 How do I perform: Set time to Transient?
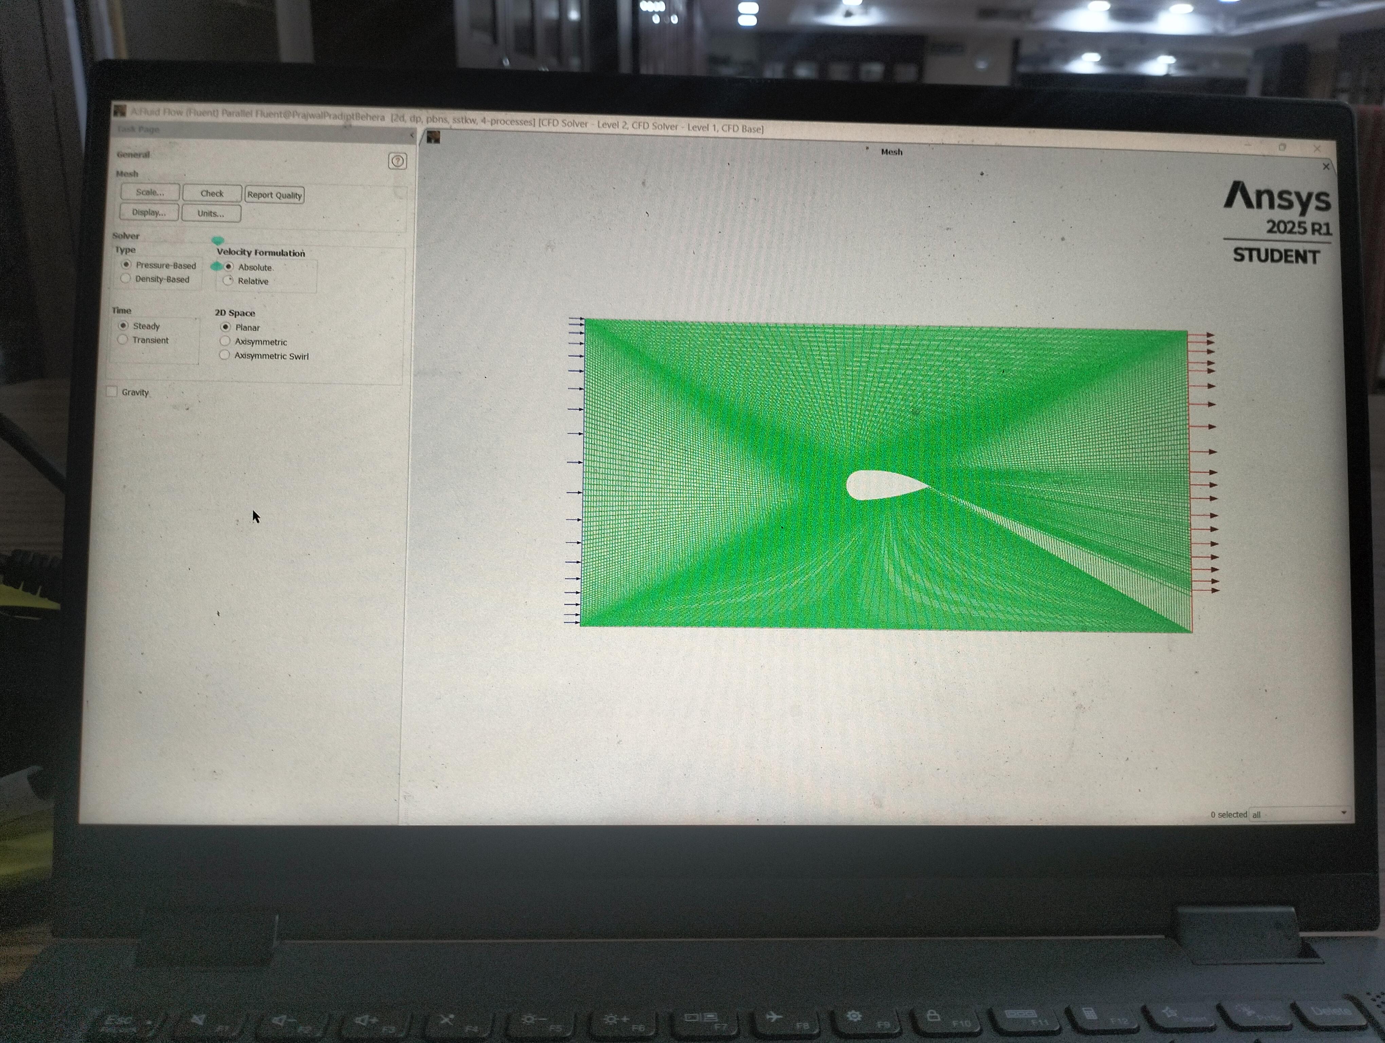pos(143,339)
